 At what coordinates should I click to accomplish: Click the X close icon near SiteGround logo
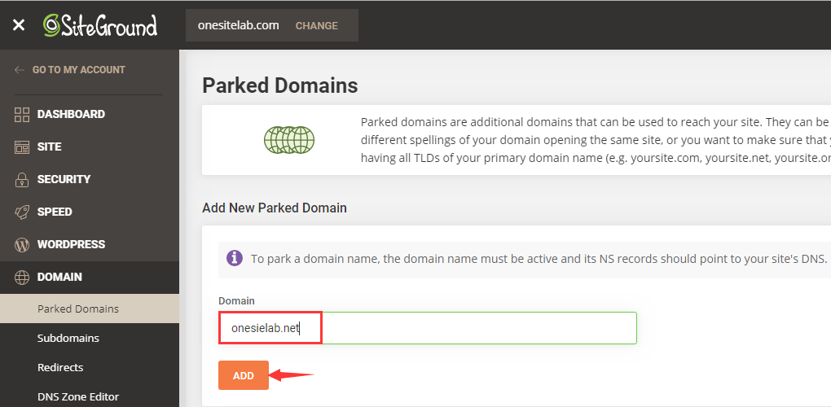[19, 25]
